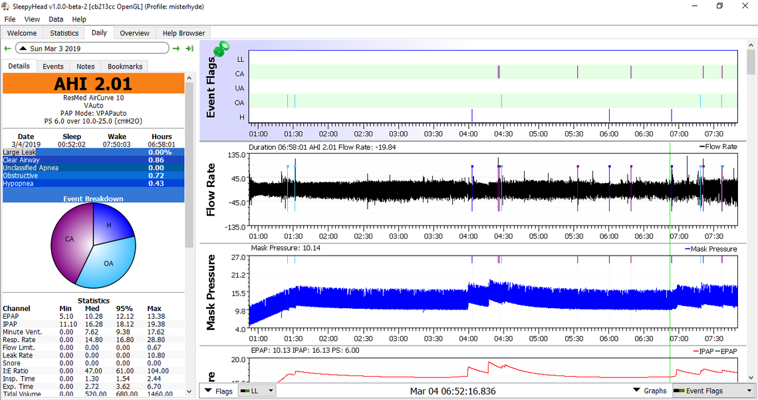Open the Event Flags graph combo box
The image size is (758, 400).
[x=713, y=391]
